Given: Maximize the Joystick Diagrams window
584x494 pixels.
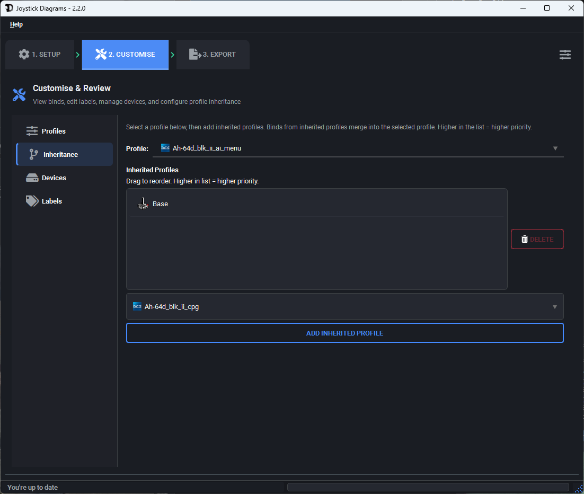Looking at the screenshot, I should pyautogui.click(x=547, y=8).
